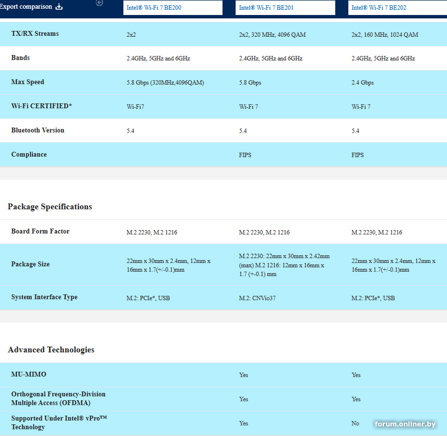Open the Intel Wi-Fi 7 BE202 product box

[397, 8]
